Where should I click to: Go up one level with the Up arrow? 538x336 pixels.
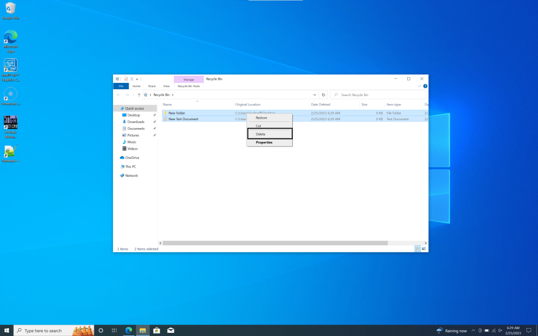[139, 95]
